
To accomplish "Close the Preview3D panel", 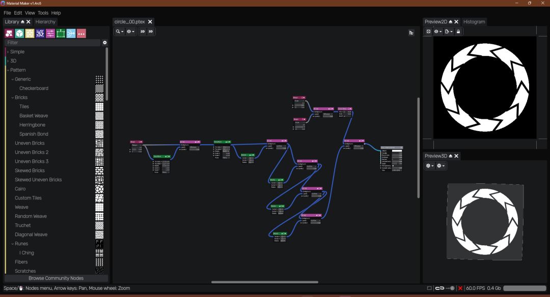I will [x=456, y=156].
